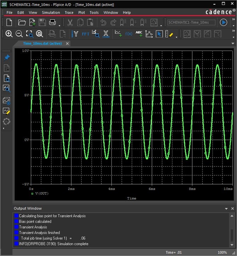
Task: Click the measurement ruler pencil icon
Action: click(169, 34)
